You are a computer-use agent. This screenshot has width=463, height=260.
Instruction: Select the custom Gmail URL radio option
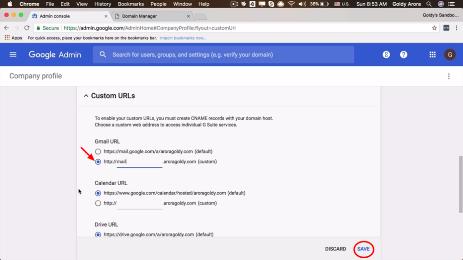pos(98,162)
